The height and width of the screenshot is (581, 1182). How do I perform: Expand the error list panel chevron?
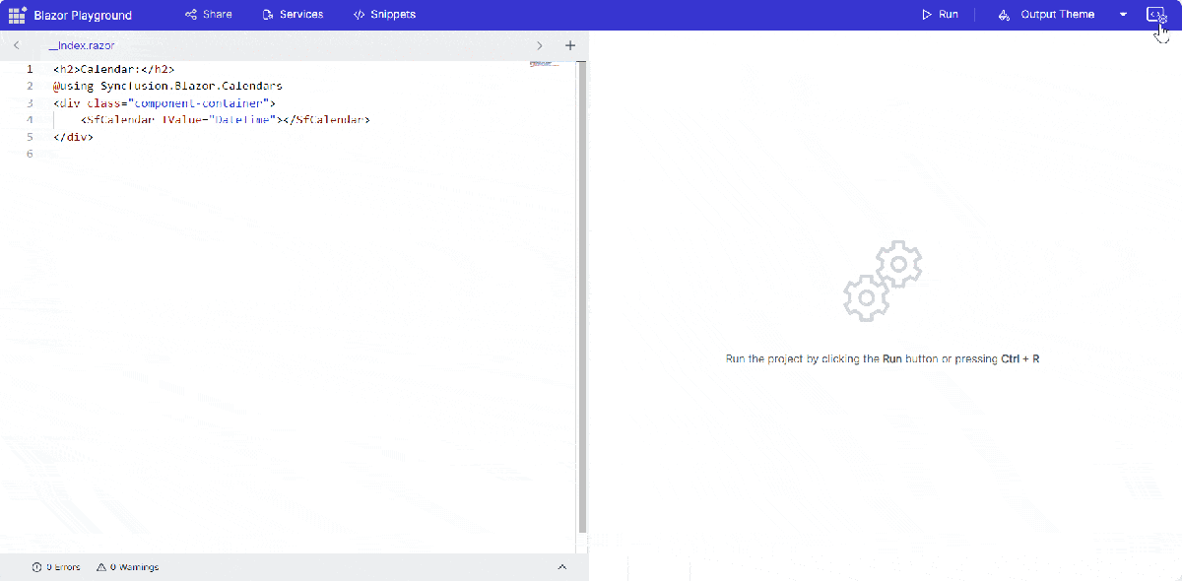pos(562,567)
